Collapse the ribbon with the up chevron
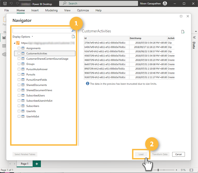Viewport: 198px width, 173px height. tap(196, 32)
